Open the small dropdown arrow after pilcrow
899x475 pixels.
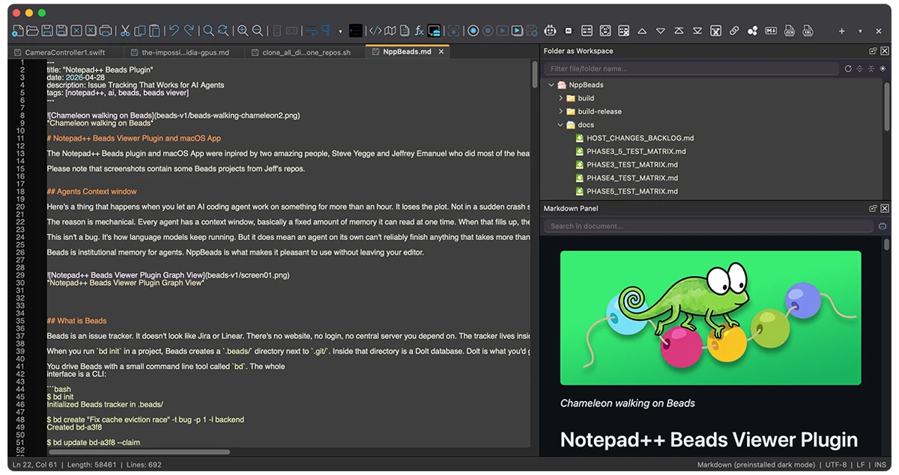click(x=340, y=31)
